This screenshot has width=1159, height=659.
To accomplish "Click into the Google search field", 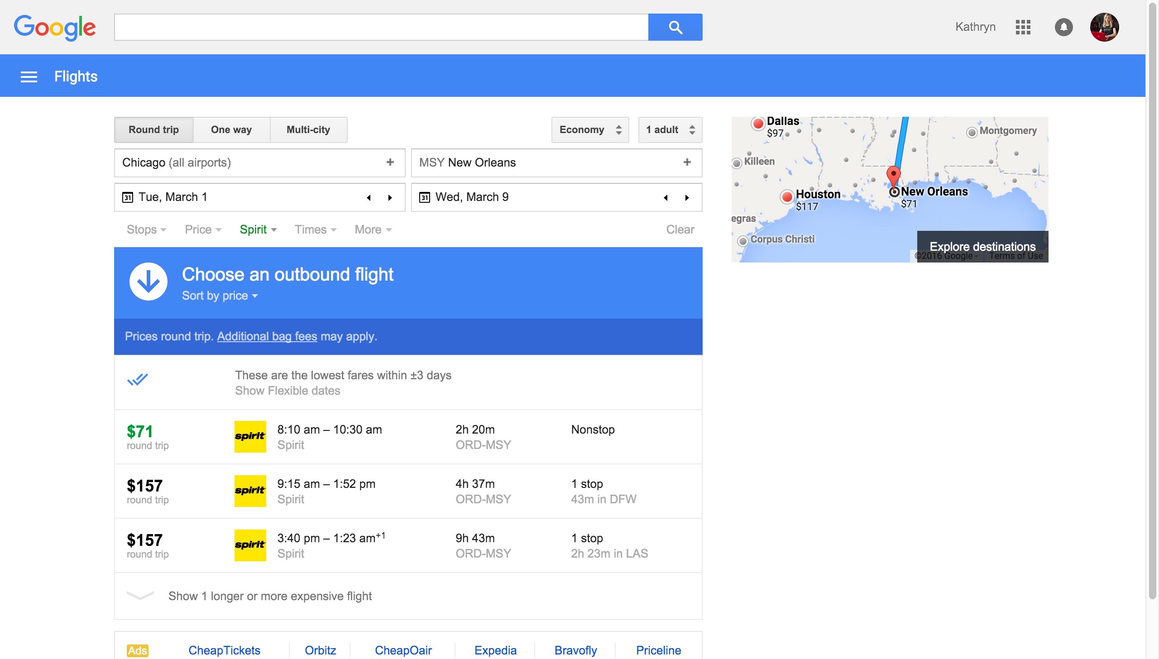I will (x=381, y=27).
